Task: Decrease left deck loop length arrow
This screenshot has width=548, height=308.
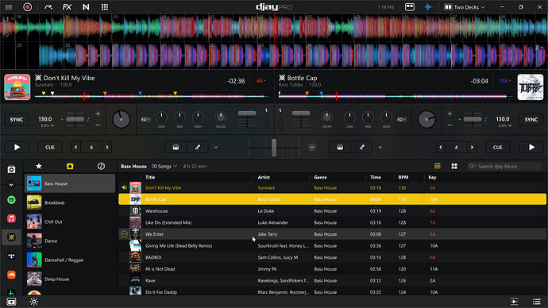Action: coord(75,148)
